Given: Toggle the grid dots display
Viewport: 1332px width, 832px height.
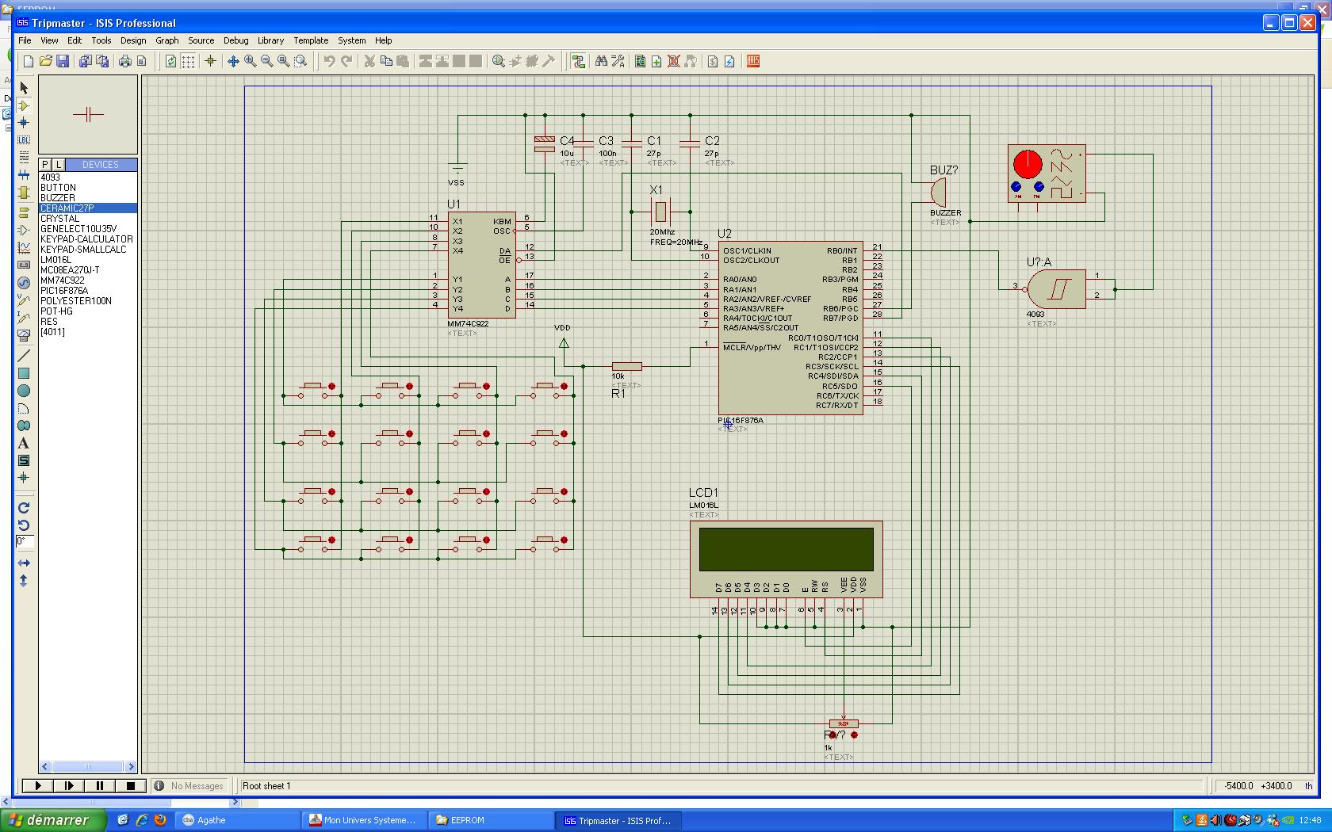Looking at the screenshot, I should 188,61.
